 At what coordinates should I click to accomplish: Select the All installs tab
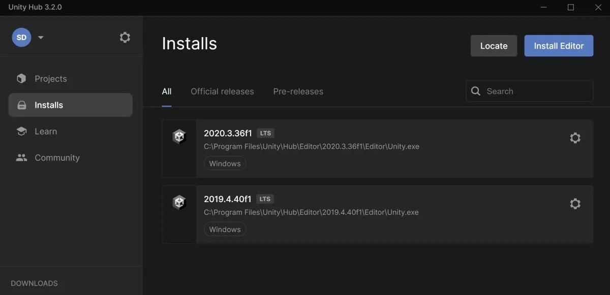tap(167, 91)
